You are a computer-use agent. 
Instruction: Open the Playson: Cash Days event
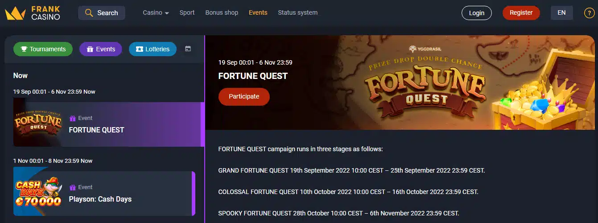coord(100,199)
